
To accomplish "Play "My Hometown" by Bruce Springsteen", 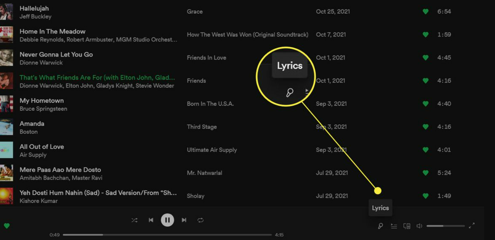I will (x=42, y=101).
